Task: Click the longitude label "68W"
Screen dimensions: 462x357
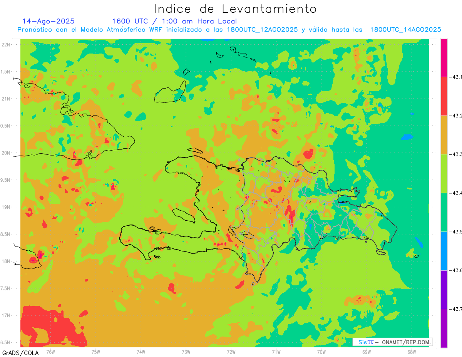Action: [x=412, y=352]
